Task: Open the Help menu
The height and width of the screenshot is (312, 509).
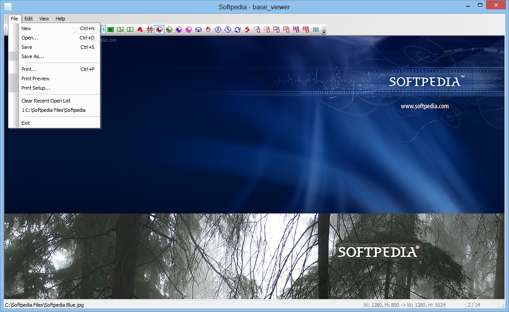Action: coord(60,19)
